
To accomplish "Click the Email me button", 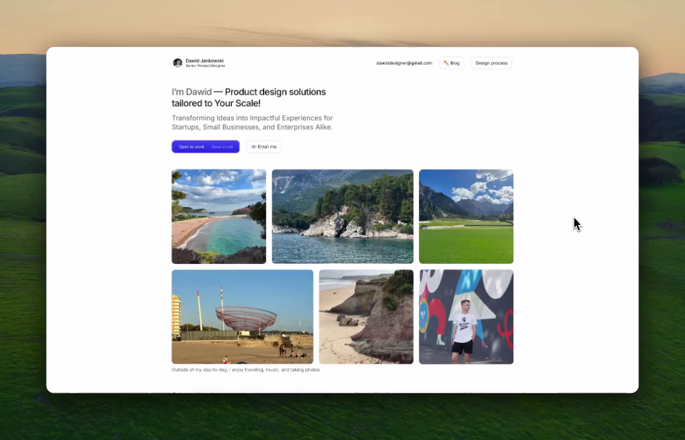I will point(264,147).
